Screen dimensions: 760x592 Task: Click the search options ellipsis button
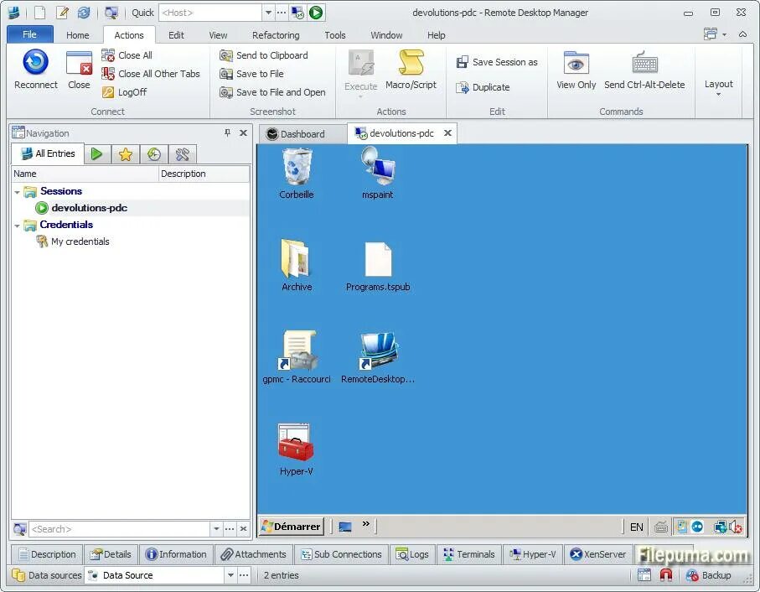pos(230,529)
